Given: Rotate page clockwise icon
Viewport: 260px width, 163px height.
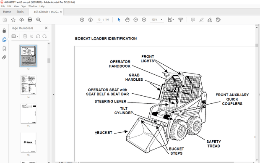Looking at the screenshot, I should coord(44,36).
